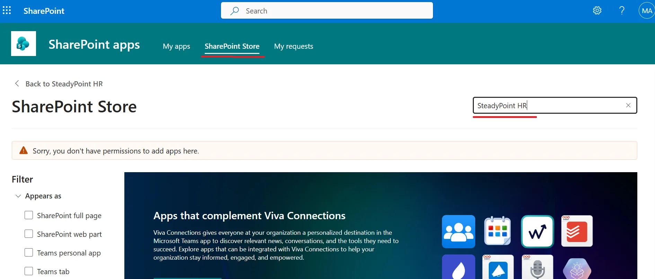655x279 pixels.
Task: Check the SharePoint full page filter
Action: 29,215
